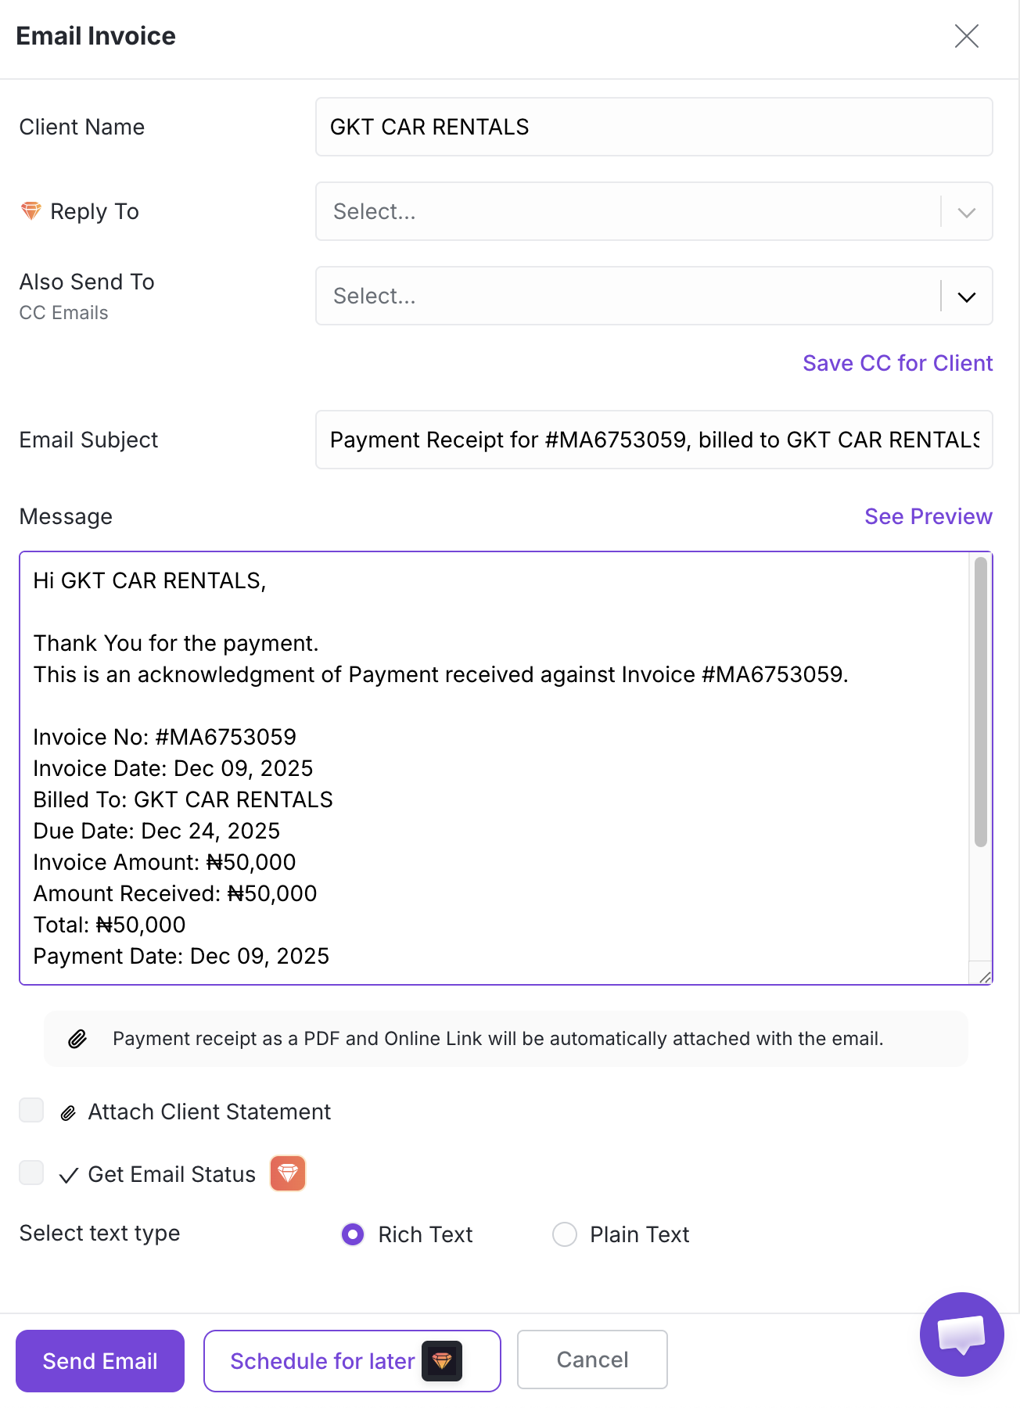1020x1408 pixels.
Task: Tick the Get Email Status checkbox
Action: tap(31, 1173)
